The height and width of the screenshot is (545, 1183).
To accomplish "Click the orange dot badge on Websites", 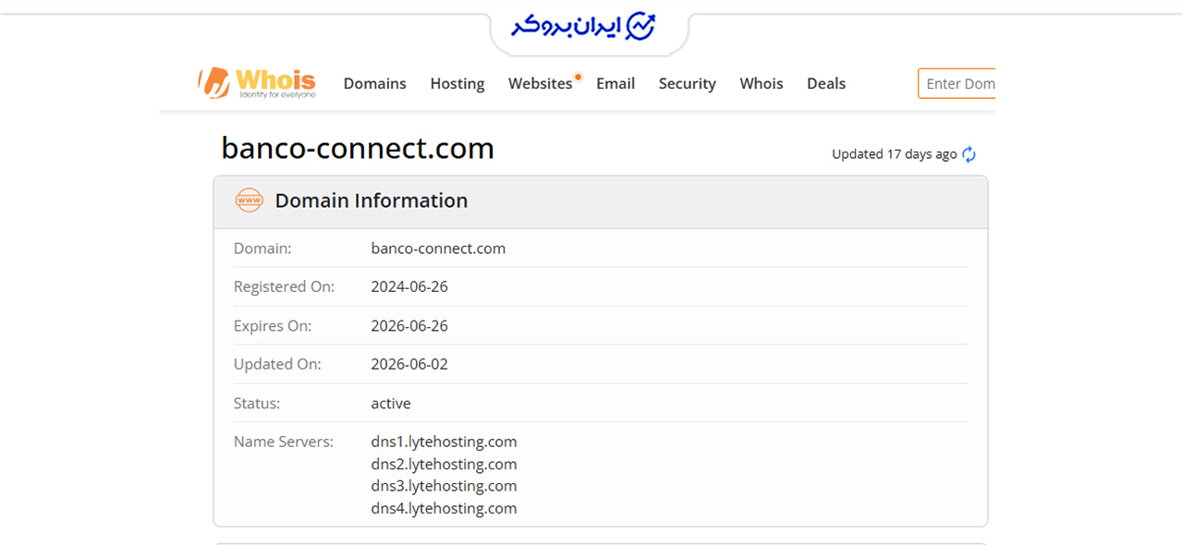I will (578, 77).
